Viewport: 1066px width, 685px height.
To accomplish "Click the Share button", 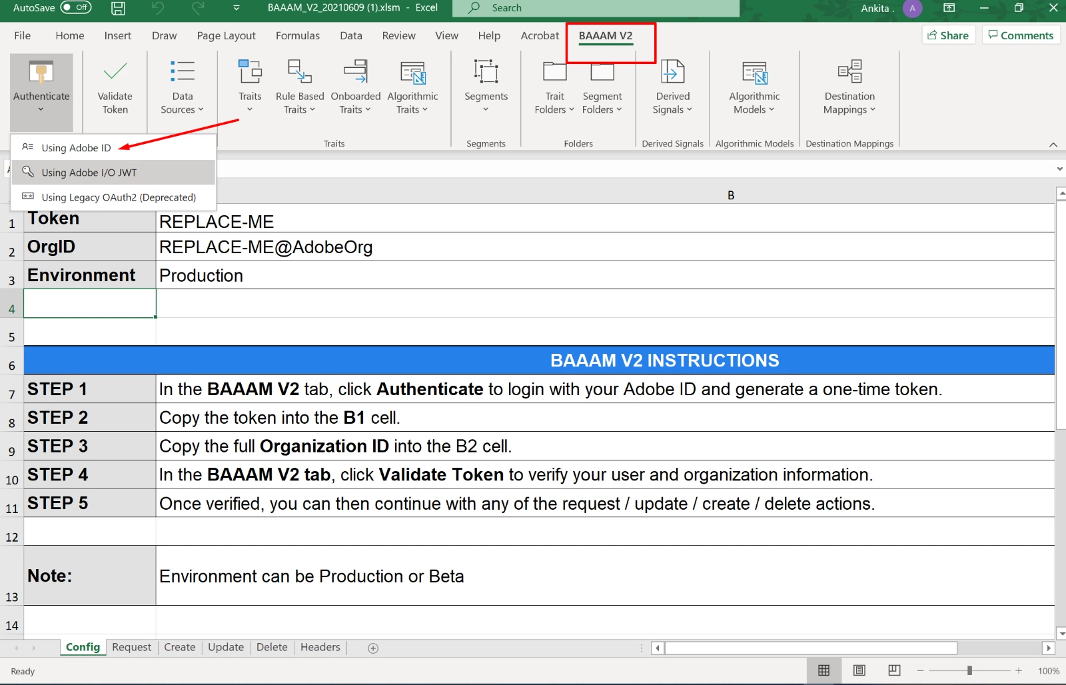I will coord(949,35).
